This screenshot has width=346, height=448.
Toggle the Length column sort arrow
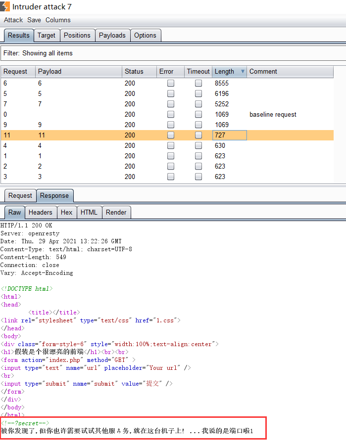243,71
